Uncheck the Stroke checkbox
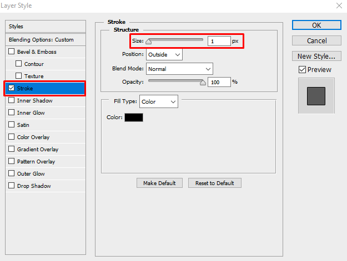This screenshot has height=261, width=347. click(x=11, y=88)
